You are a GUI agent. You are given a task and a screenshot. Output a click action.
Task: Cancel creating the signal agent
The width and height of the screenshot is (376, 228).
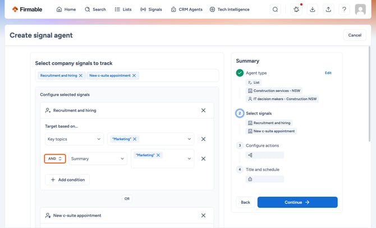[355, 35]
